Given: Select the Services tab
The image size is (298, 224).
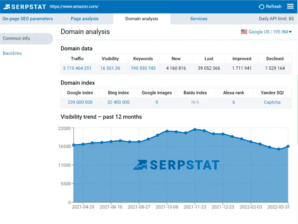Looking at the screenshot, I should pos(199,19).
